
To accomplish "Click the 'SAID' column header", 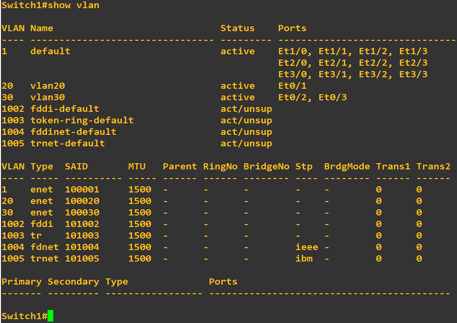I will 76,167.
